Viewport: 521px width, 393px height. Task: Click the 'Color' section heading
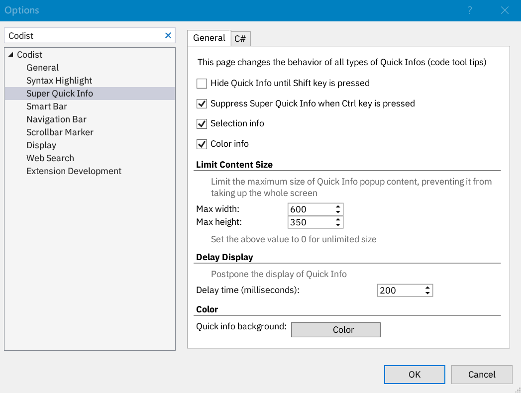pyautogui.click(x=207, y=309)
